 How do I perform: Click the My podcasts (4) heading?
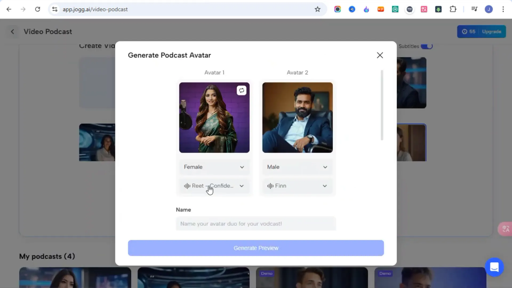tap(47, 256)
